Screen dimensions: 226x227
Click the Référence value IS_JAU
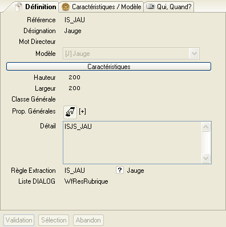[x=75, y=20]
